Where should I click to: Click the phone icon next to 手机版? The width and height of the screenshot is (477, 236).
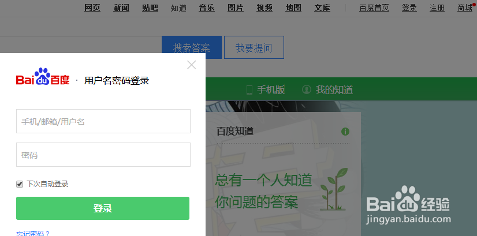tap(249, 89)
